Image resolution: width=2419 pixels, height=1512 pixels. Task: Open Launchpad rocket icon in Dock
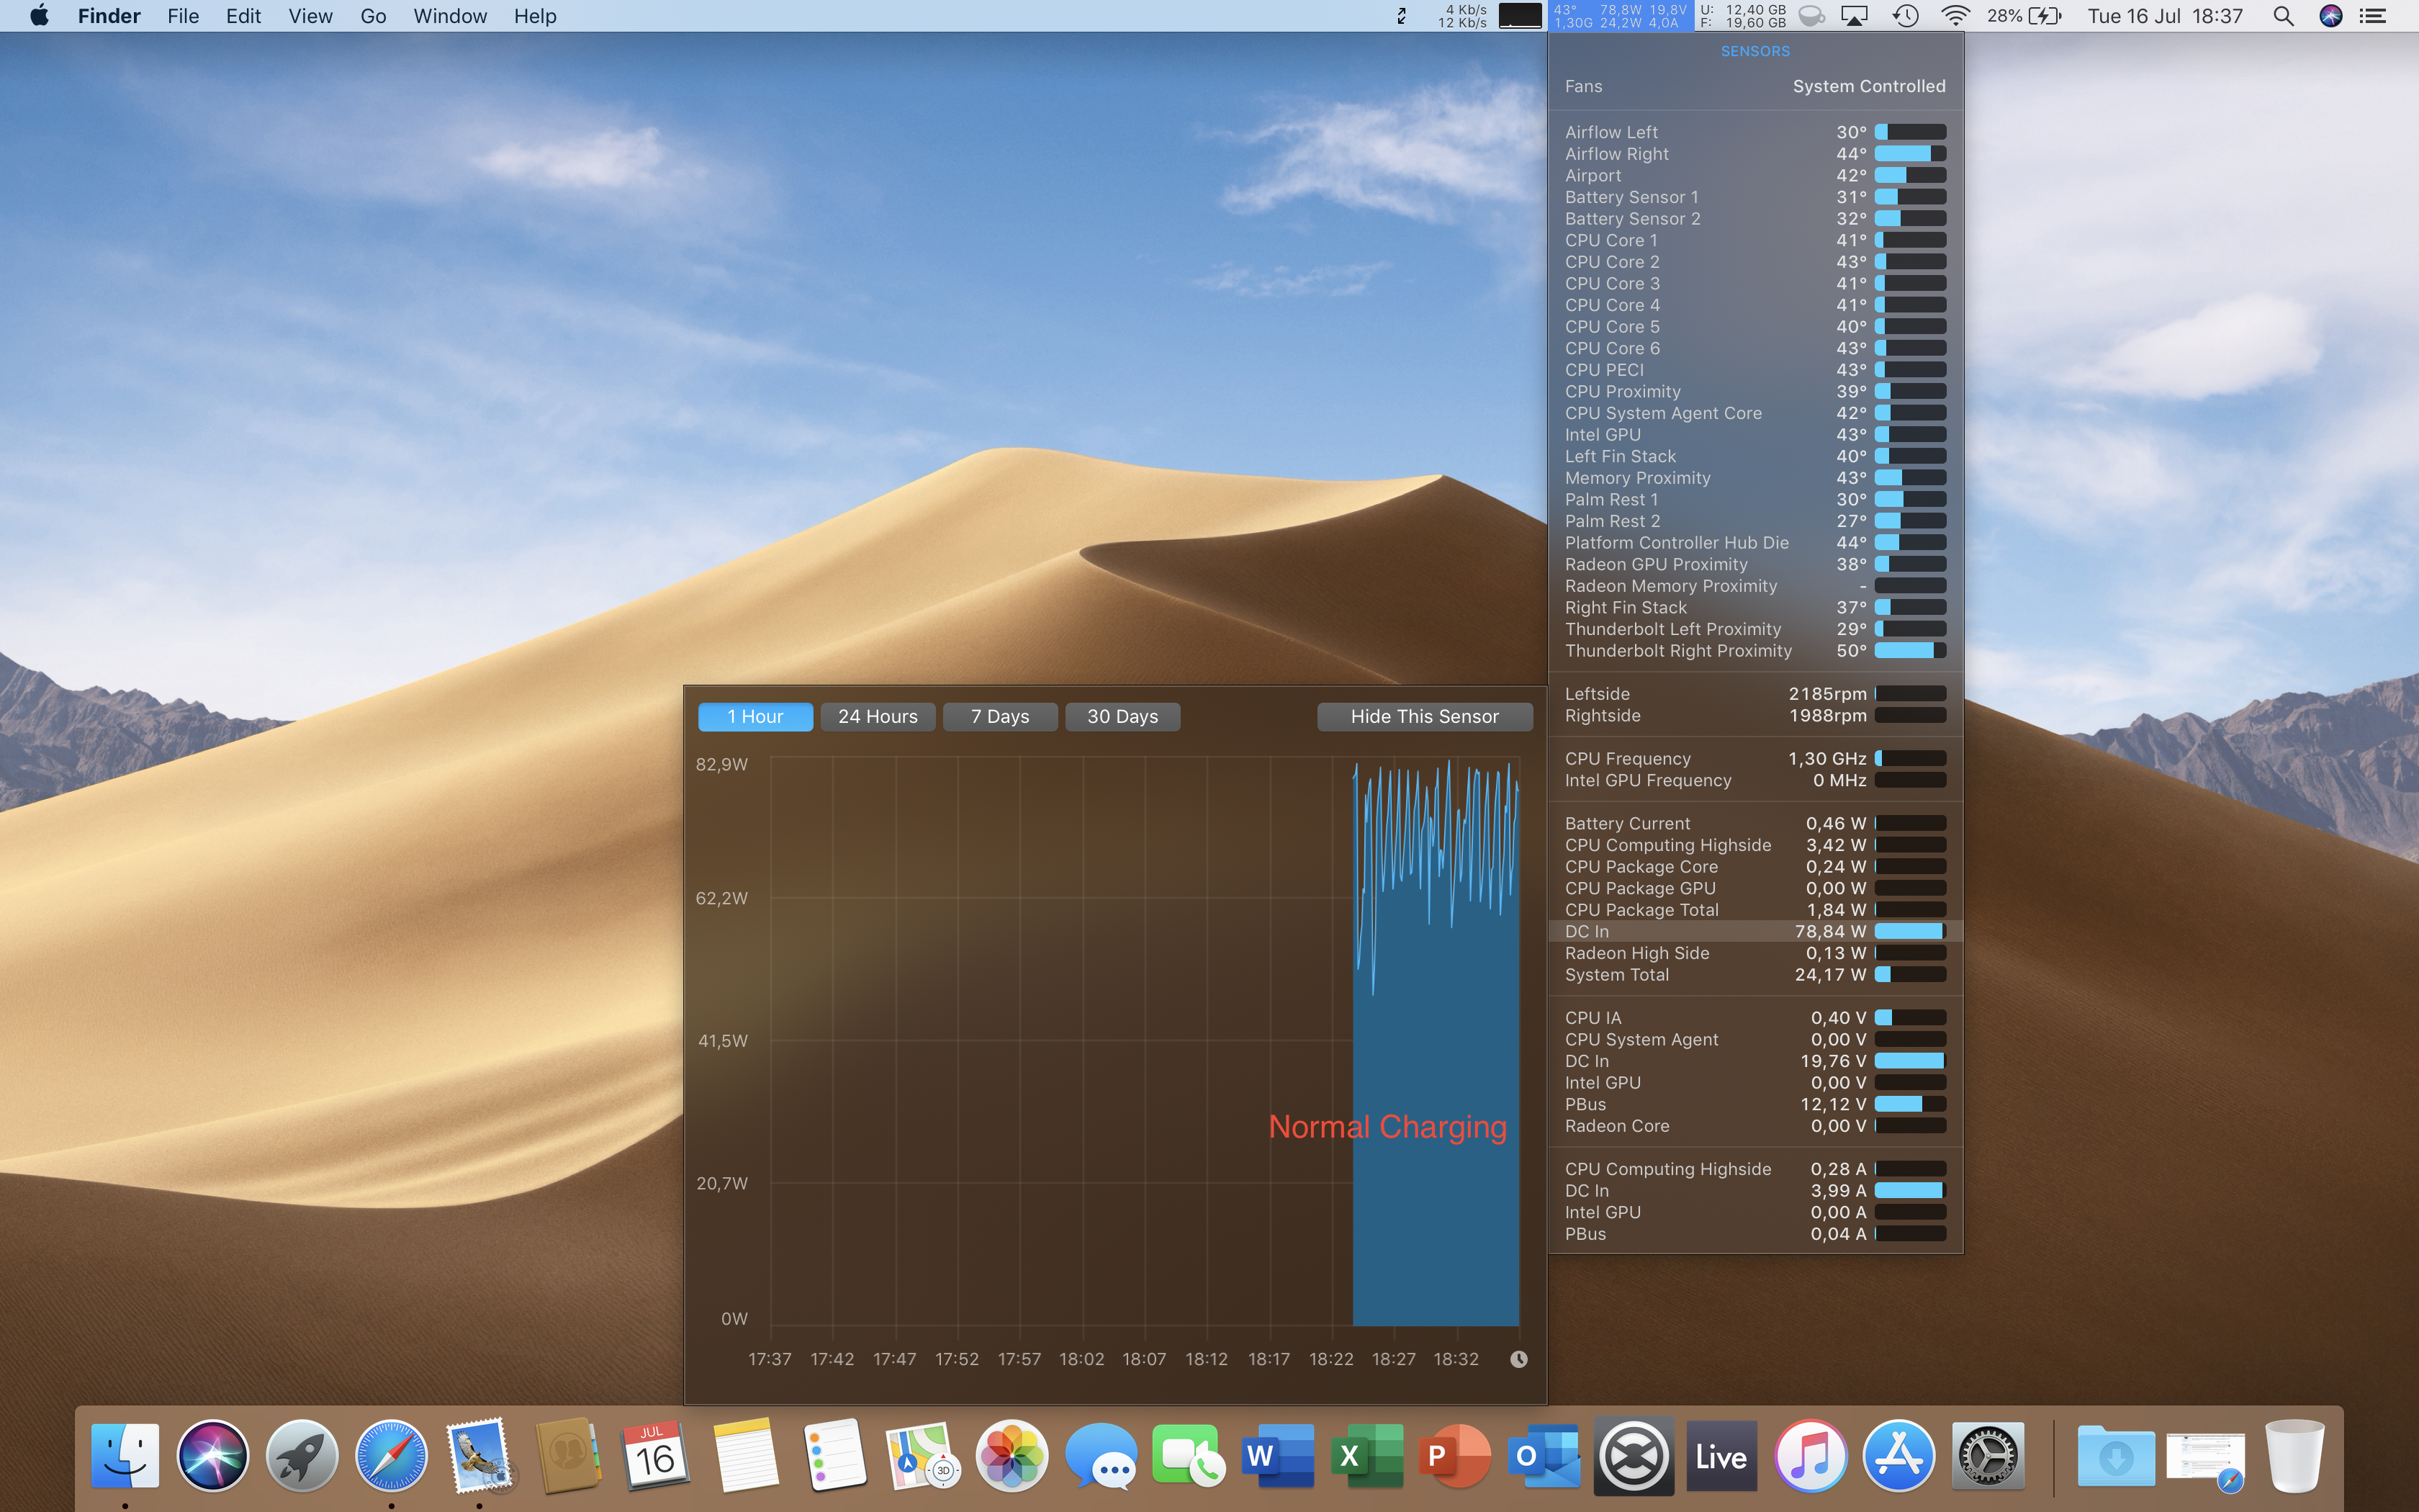301,1455
